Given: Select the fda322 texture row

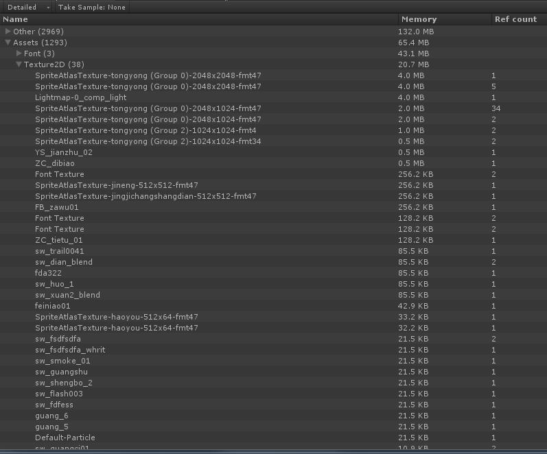Looking at the screenshot, I should click(273, 273).
